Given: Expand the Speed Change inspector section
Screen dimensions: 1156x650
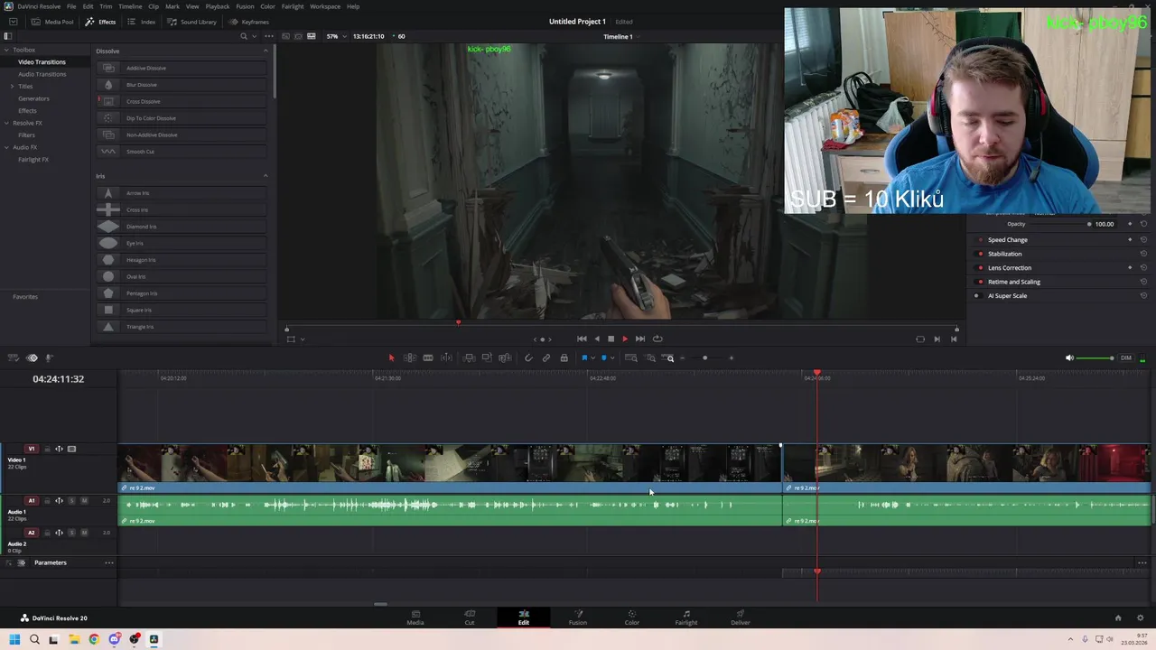Looking at the screenshot, I should coord(1008,240).
